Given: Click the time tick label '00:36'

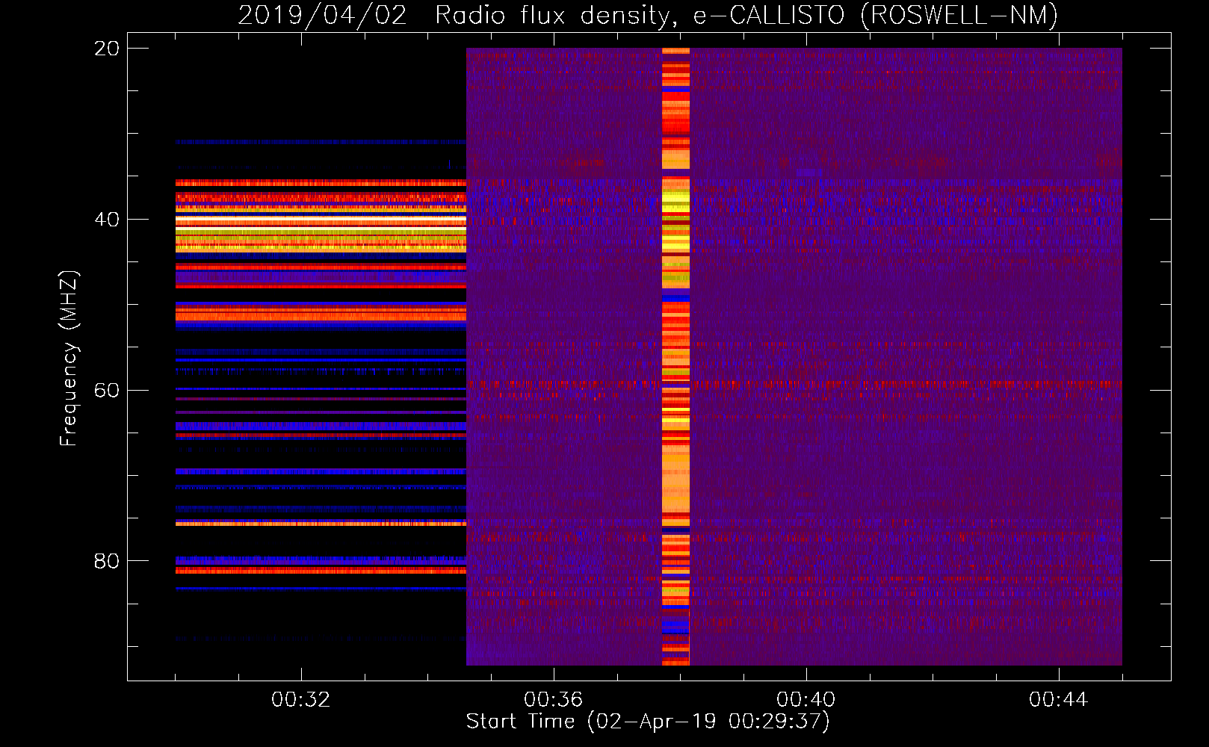Looking at the screenshot, I should [x=554, y=700].
